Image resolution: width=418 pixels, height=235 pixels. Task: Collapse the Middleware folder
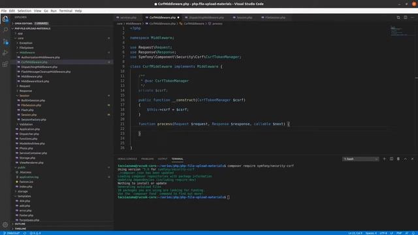click(x=27, y=52)
